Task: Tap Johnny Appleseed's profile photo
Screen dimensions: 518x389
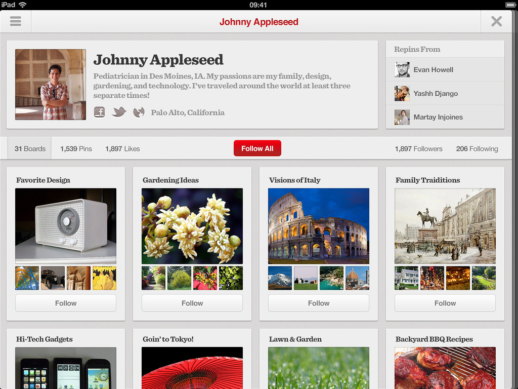Action: tap(51, 85)
